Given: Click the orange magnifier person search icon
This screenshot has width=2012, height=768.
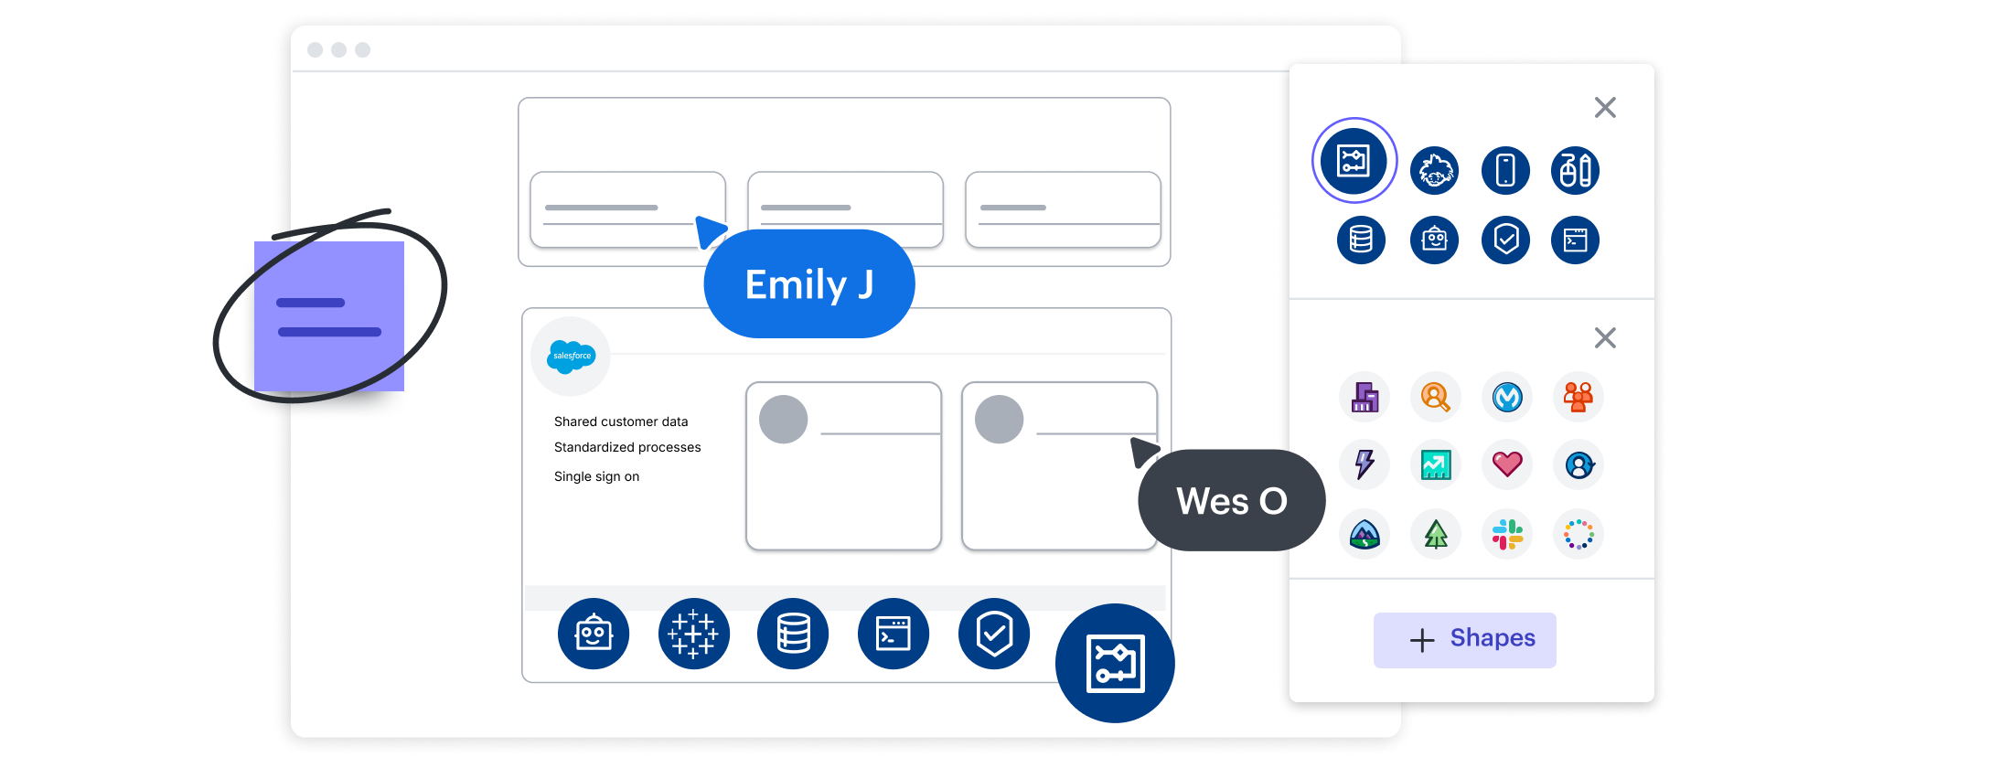Looking at the screenshot, I should coord(1436,397).
